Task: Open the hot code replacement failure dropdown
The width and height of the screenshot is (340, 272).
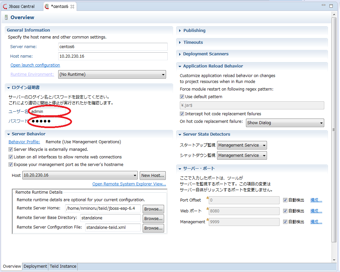Action: [285, 123]
